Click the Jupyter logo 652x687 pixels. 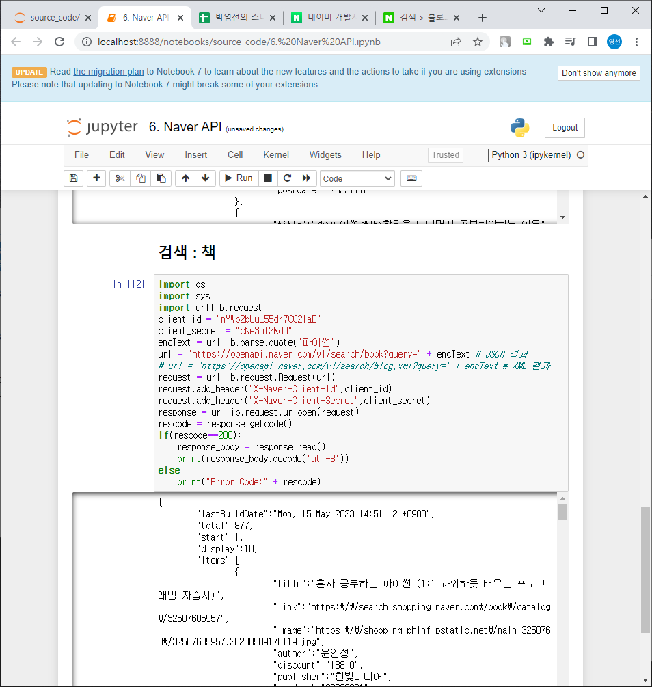coord(103,127)
